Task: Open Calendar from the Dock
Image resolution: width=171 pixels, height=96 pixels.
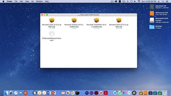Action: tap(63, 93)
